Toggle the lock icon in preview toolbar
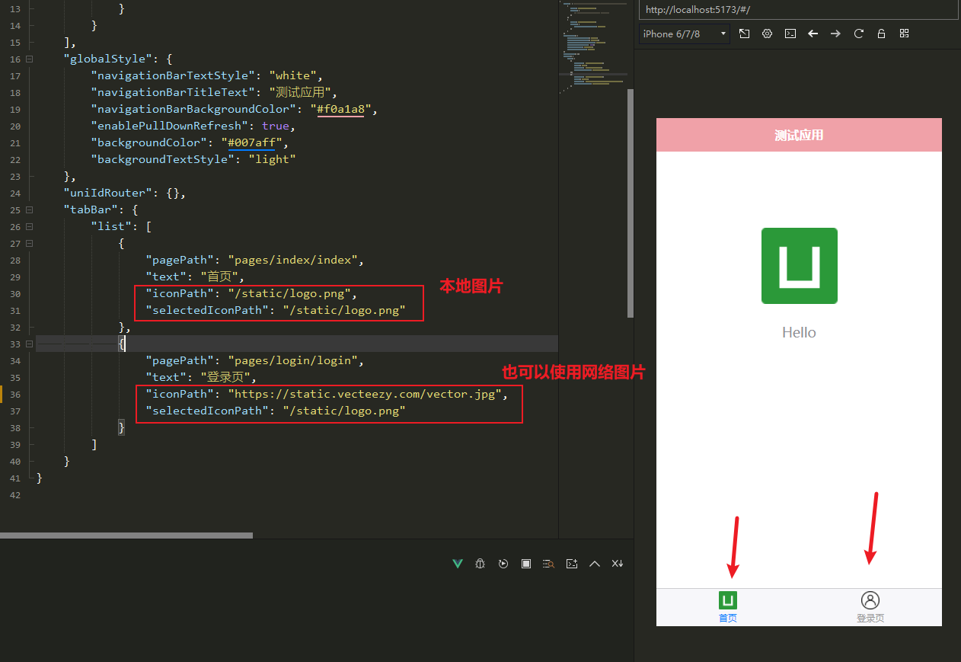The width and height of the screenshot is (961, 662). [x=882, y=34]
